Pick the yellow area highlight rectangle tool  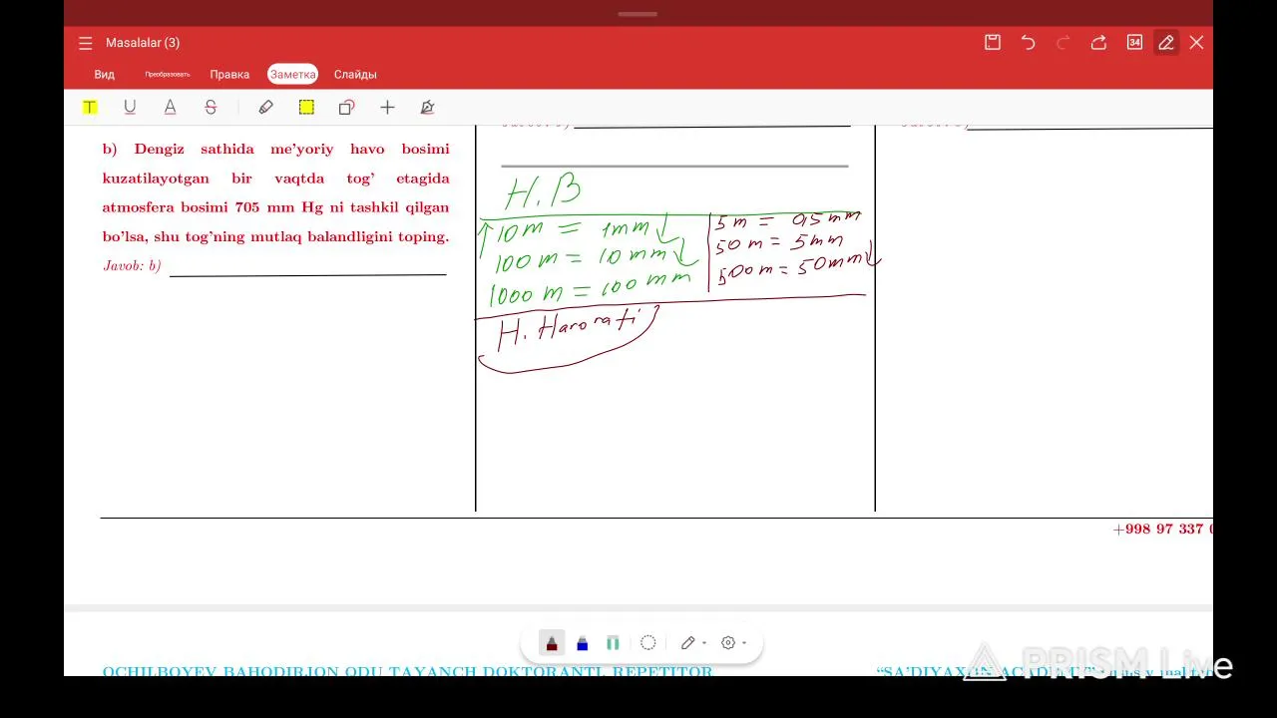(x=306, y=107)
